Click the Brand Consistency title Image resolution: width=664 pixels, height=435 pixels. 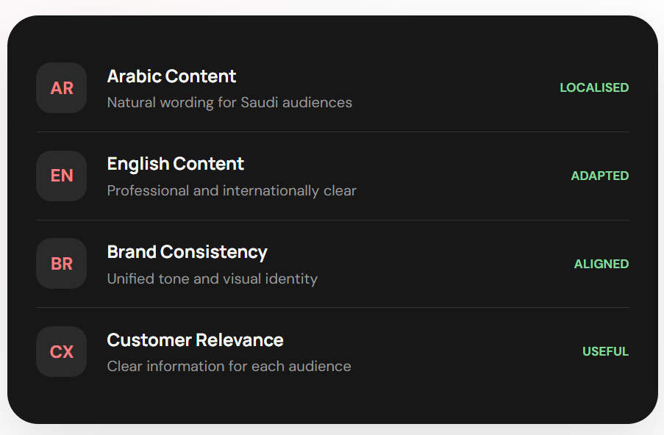click(188, 252)
